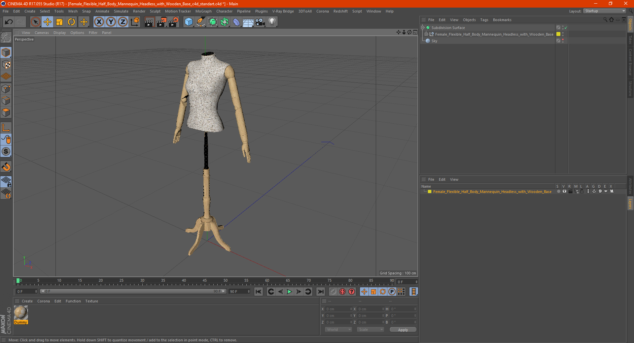The width and height of the screenshot is (634, 343).
Task: Switch to Model mode icon
Action: coord(6,52)
